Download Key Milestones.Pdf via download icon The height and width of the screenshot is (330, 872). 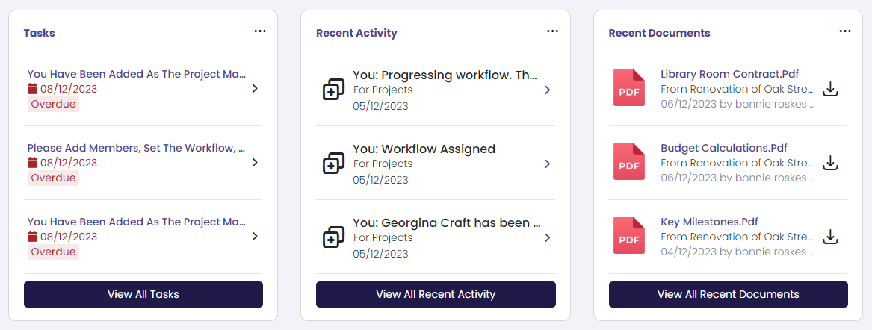[x=829, y=237]
